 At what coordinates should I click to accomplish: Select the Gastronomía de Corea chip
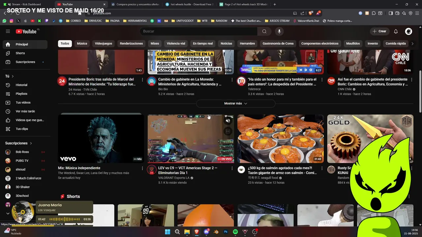(x=278, y=43)
